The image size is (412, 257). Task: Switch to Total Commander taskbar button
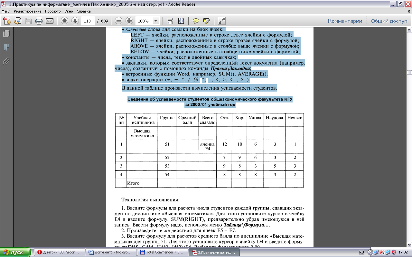163,252
